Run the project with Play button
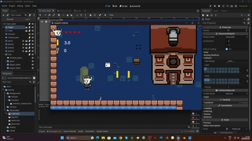Screen dimensions: 252x141 click(x=210, y=6)
